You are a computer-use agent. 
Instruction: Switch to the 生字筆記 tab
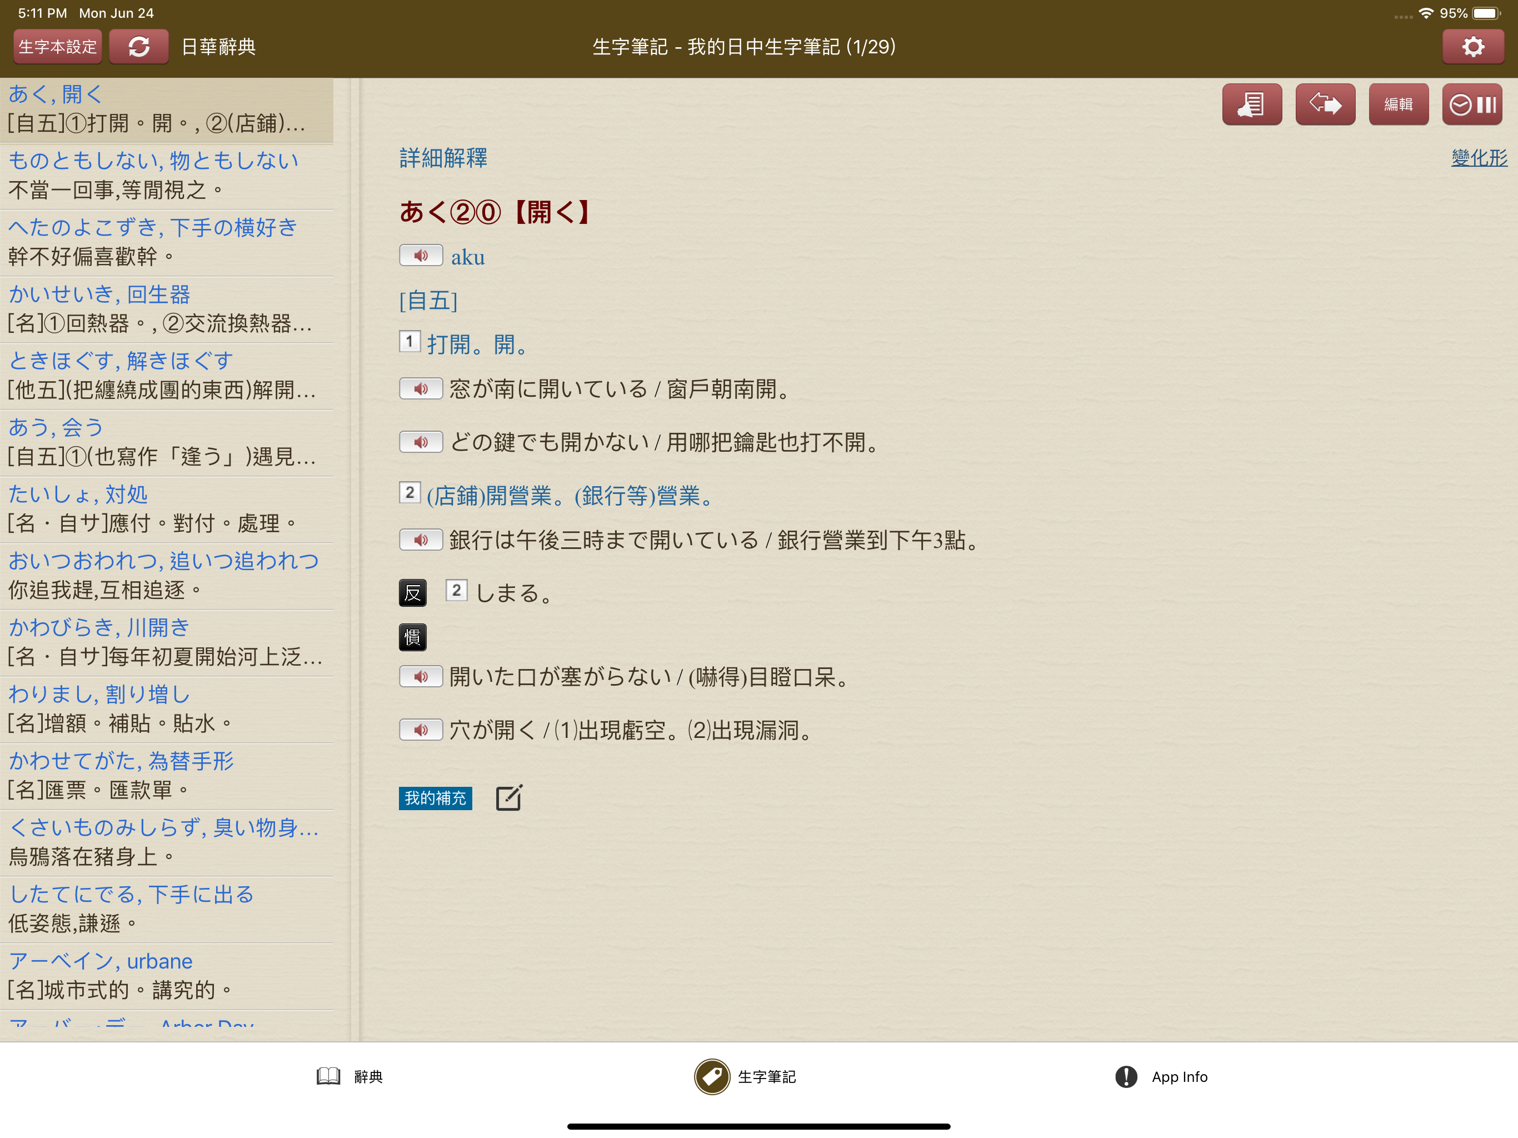click(746, 1077)
